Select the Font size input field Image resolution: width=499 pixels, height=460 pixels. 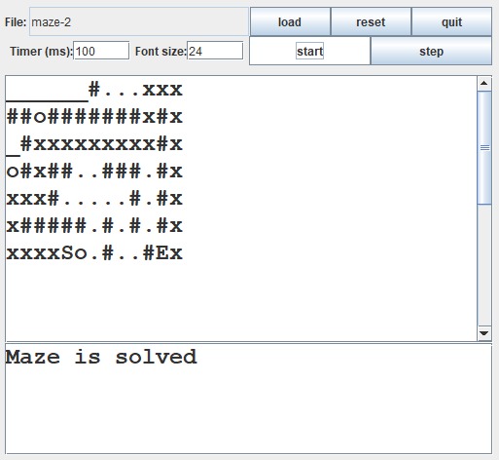[x=215, y=51]
